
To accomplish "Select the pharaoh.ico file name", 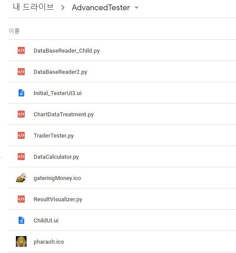I will pos(49,242).
